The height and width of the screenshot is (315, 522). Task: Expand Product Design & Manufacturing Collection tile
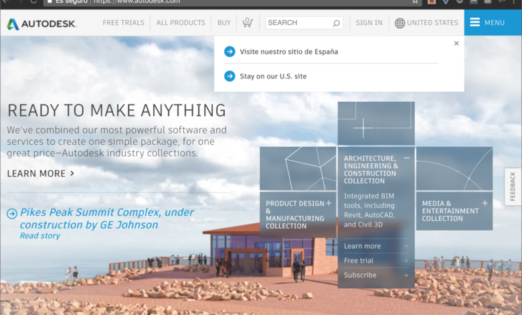click(329, 203)
